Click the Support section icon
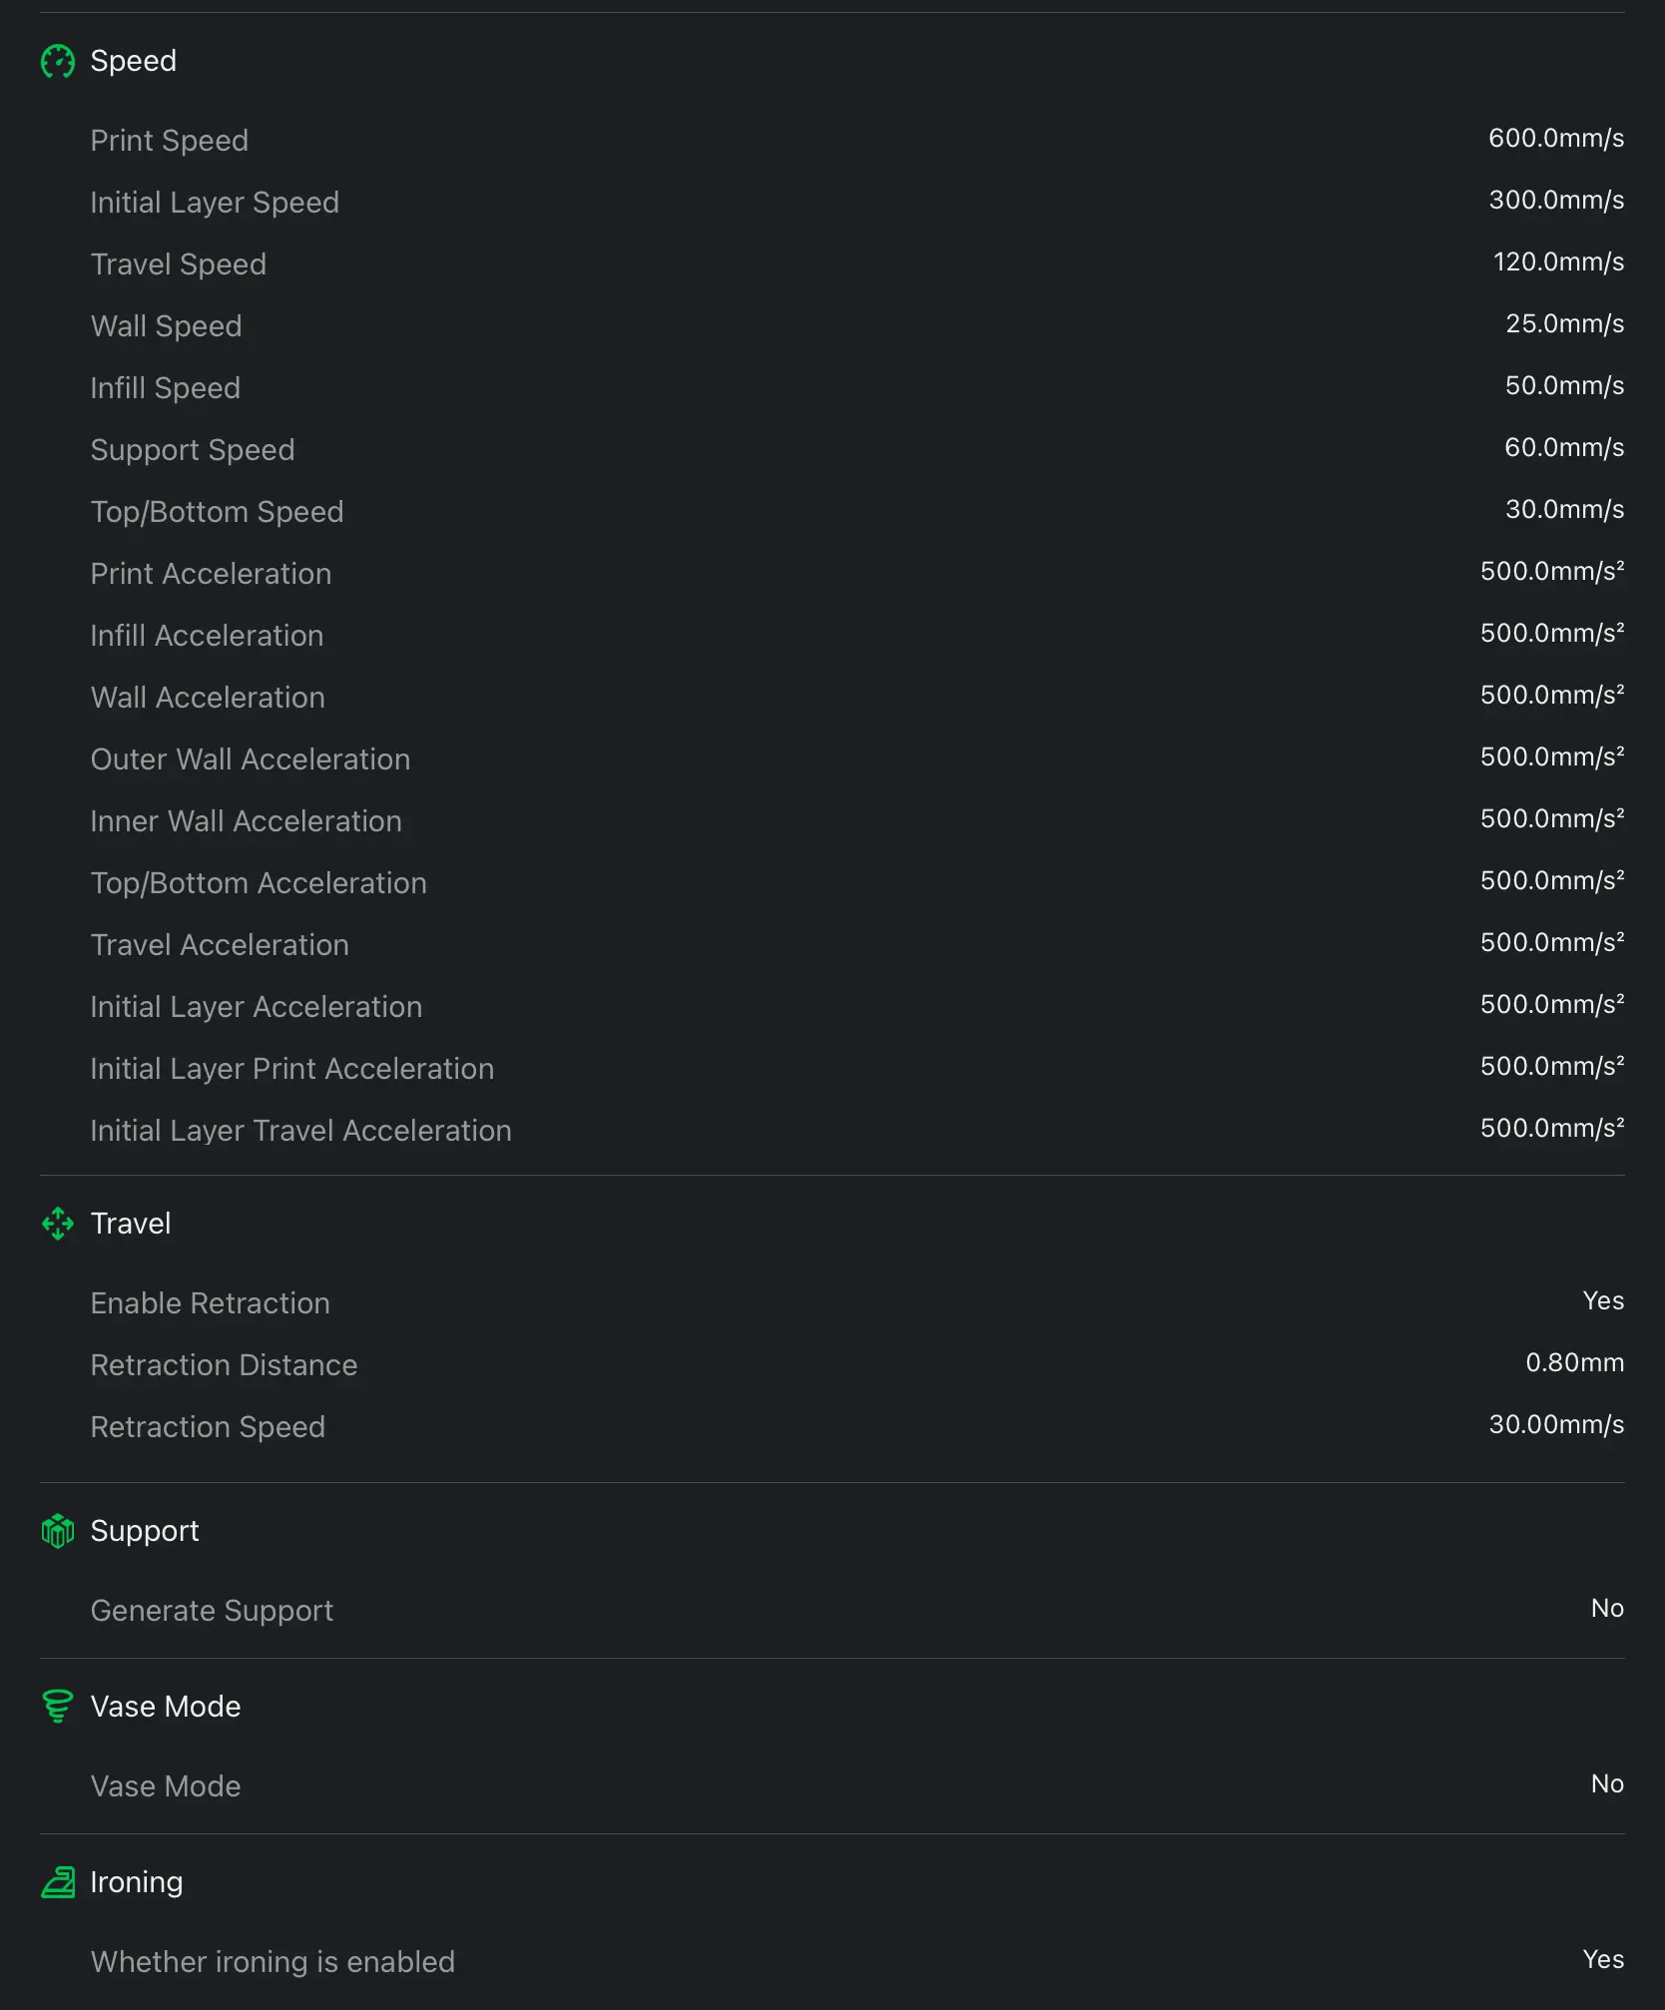The image size is (1665, 2010). (x=58, y=1531)
